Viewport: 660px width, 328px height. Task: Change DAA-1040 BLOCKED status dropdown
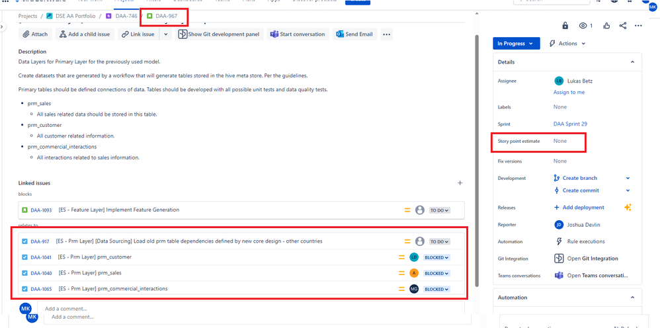click(x=436, y=273)
